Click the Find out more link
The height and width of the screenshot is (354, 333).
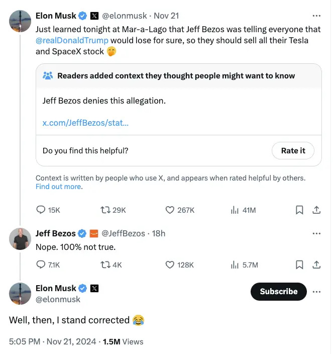(58, 187)
